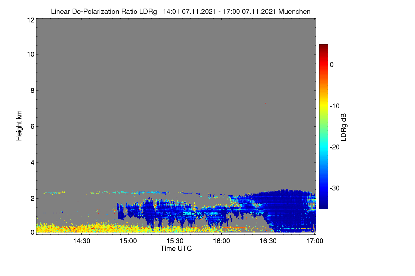Click the Height km axis title
The image size is (415, 276).
tap(19, 126)
